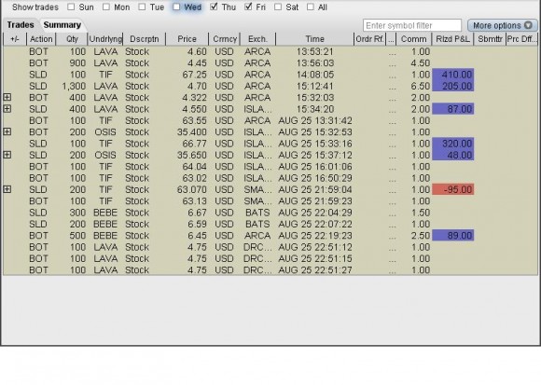Viewport: 541px width, 385px height.
Task: Select the 89.00 realized P&L cell
Action: (x=453, y=236)
